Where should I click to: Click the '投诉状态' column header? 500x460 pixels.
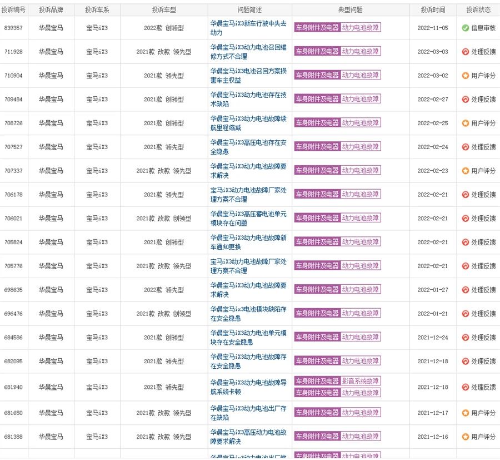point(478,10)
